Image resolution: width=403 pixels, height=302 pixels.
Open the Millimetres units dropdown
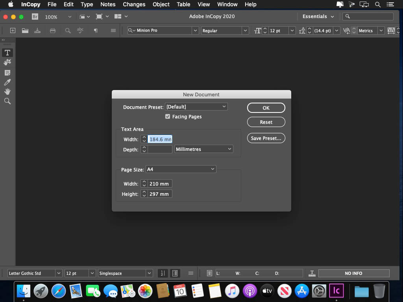click(x=203, y=149)
